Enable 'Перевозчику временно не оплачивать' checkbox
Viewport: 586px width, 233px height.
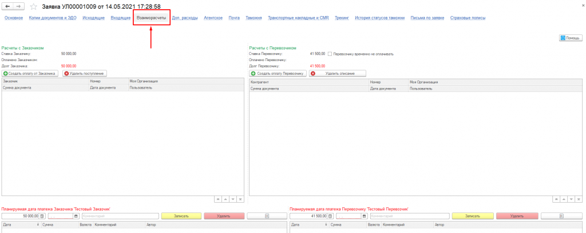330,54
